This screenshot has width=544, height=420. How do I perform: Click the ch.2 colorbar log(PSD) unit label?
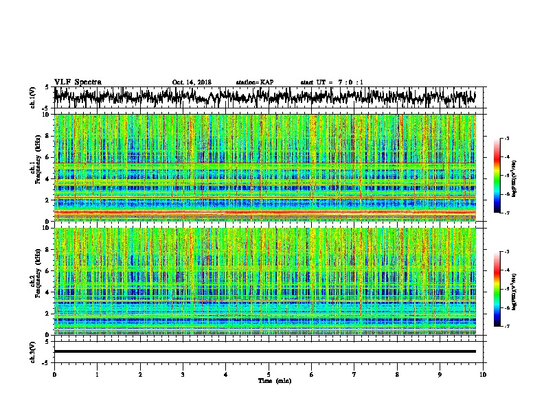click(514, 292)
